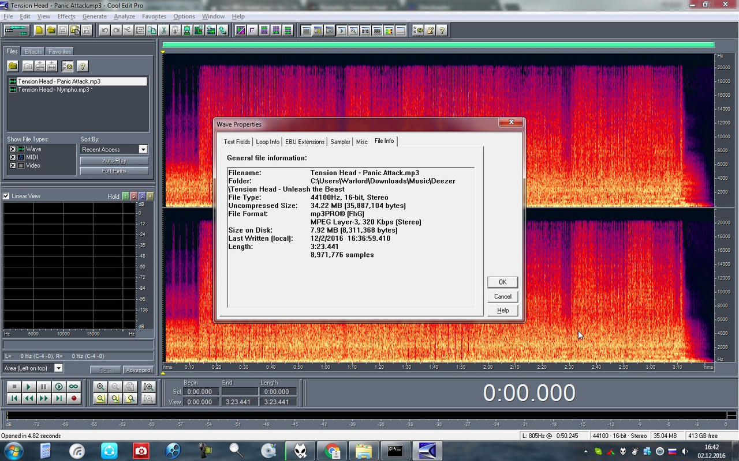
Task: Click the red Record button
Action: point(73,398)
